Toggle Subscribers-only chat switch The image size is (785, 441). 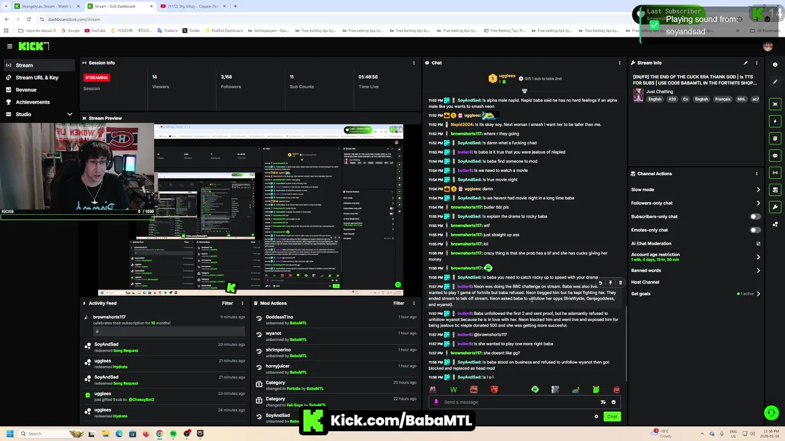point(755,216)
